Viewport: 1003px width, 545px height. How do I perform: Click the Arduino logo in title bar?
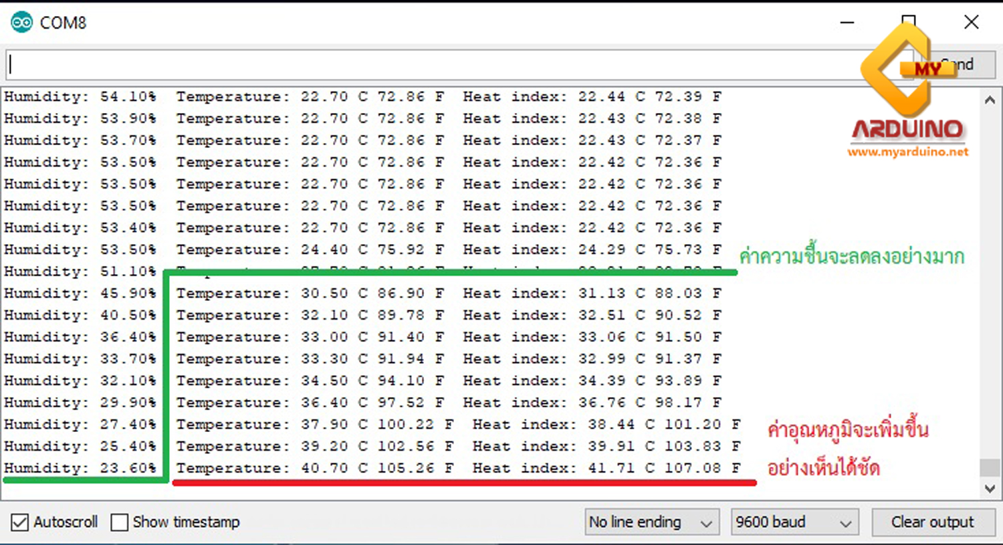point(21,23)
